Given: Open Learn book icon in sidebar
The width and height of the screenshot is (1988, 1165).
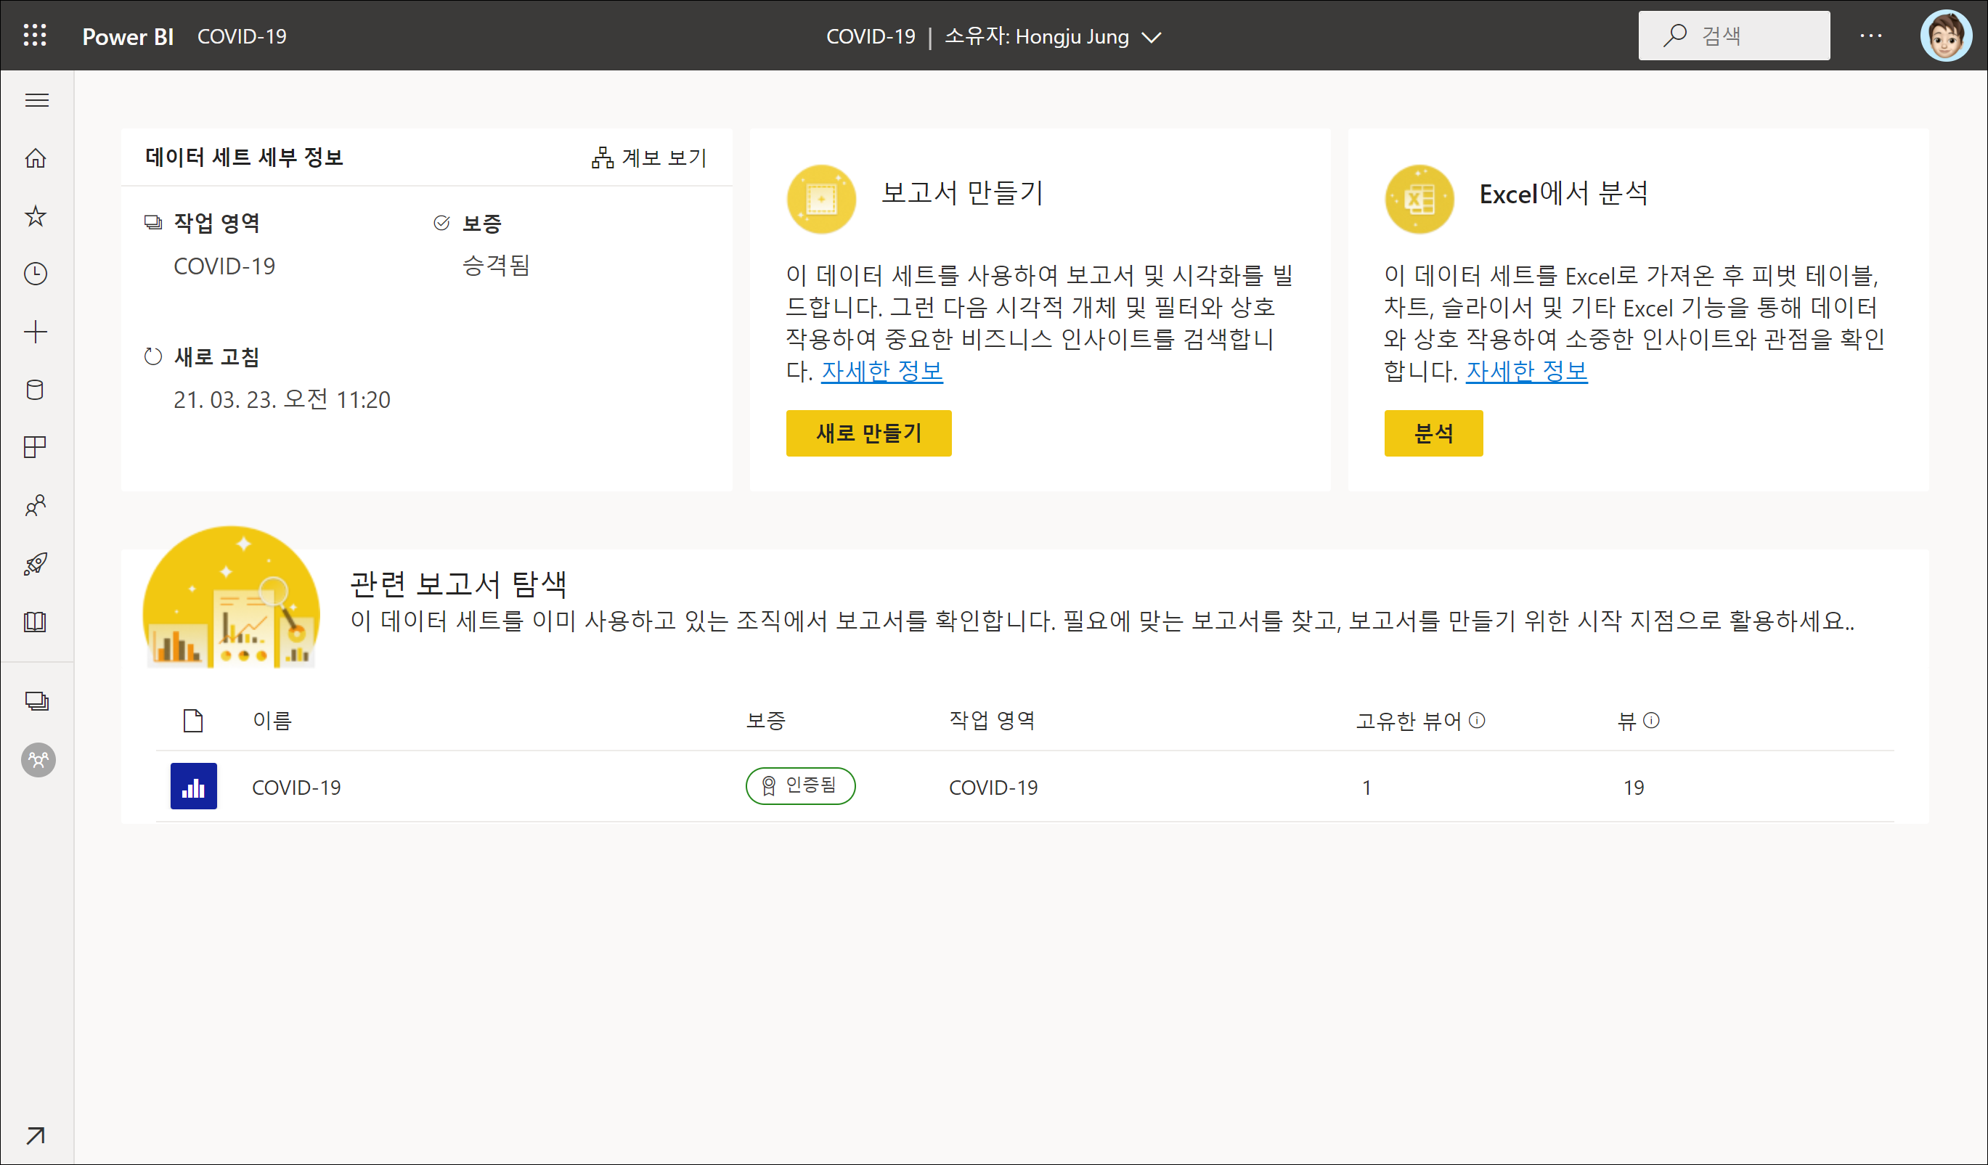Looking at the screenshot, I should [36, 621].
